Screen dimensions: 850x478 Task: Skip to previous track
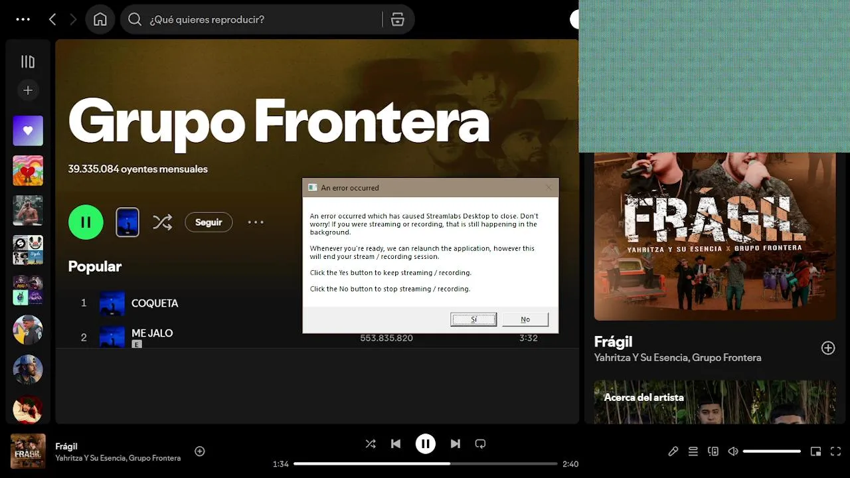tap(396, 443)
